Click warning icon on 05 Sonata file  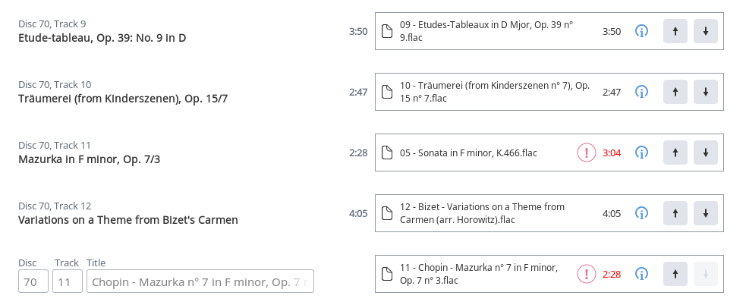[587, 152]
